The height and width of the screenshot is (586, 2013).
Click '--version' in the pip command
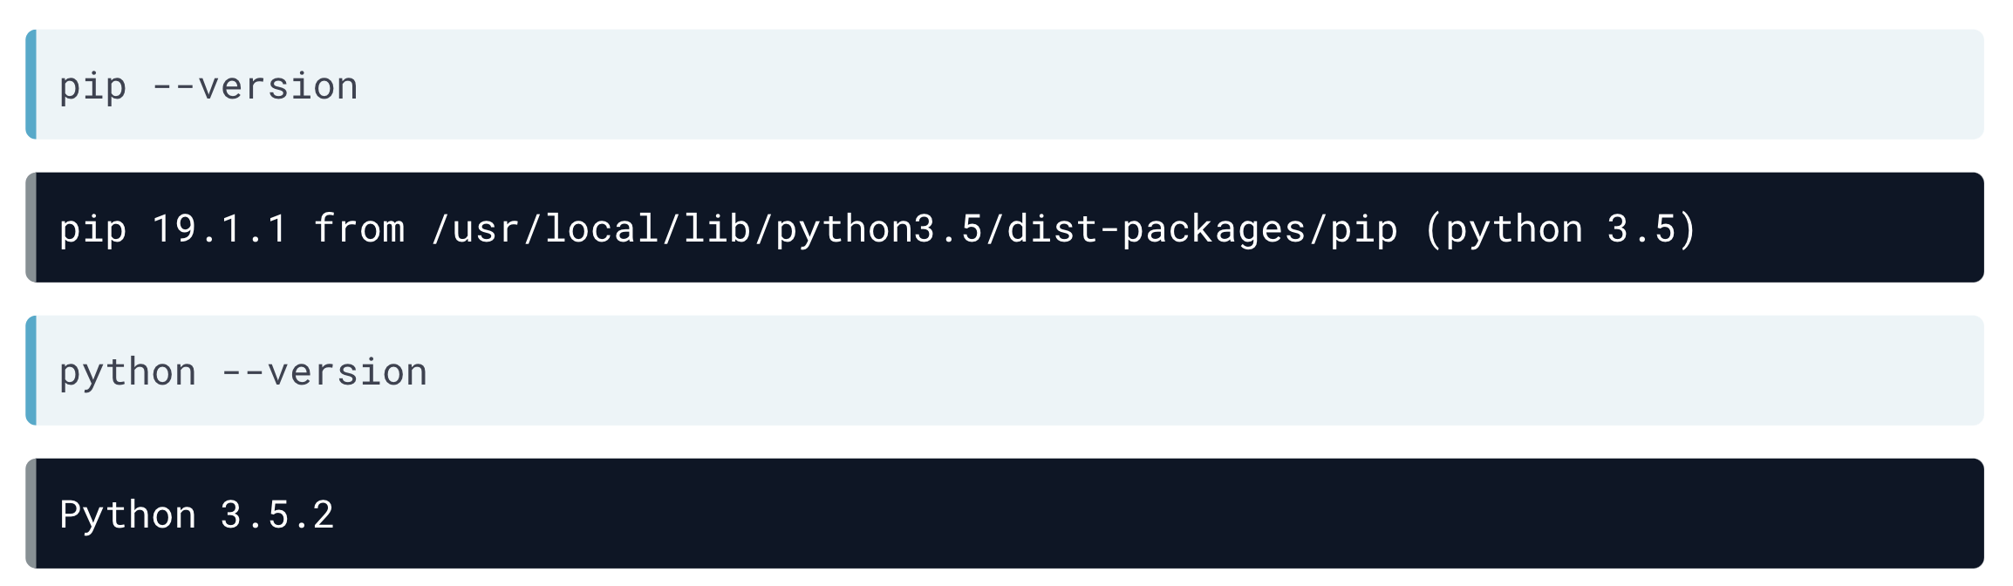click(x=255, y=86)
